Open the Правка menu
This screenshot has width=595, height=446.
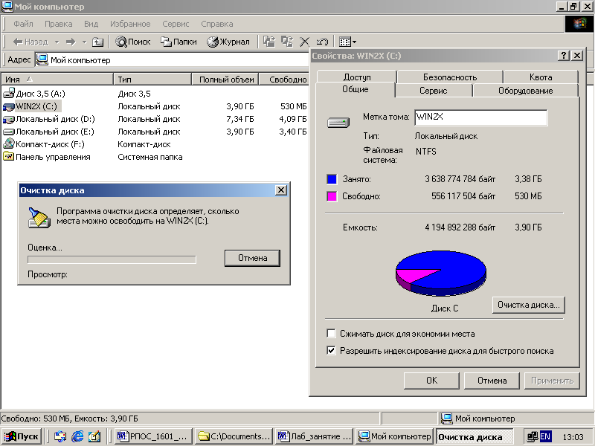coord(59,24)
